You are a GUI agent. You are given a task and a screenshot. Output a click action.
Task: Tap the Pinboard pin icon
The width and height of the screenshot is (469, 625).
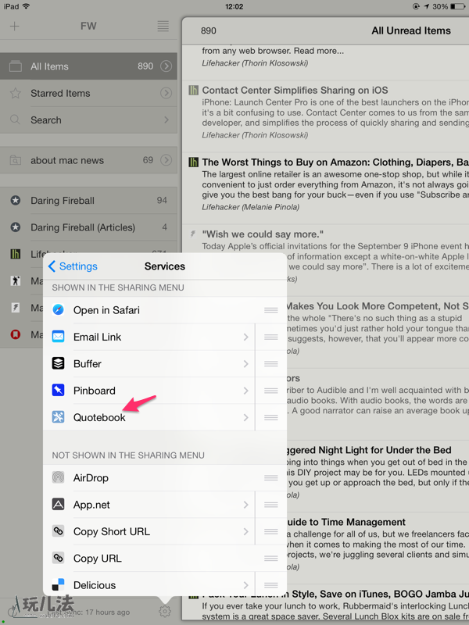pos(58,390)
